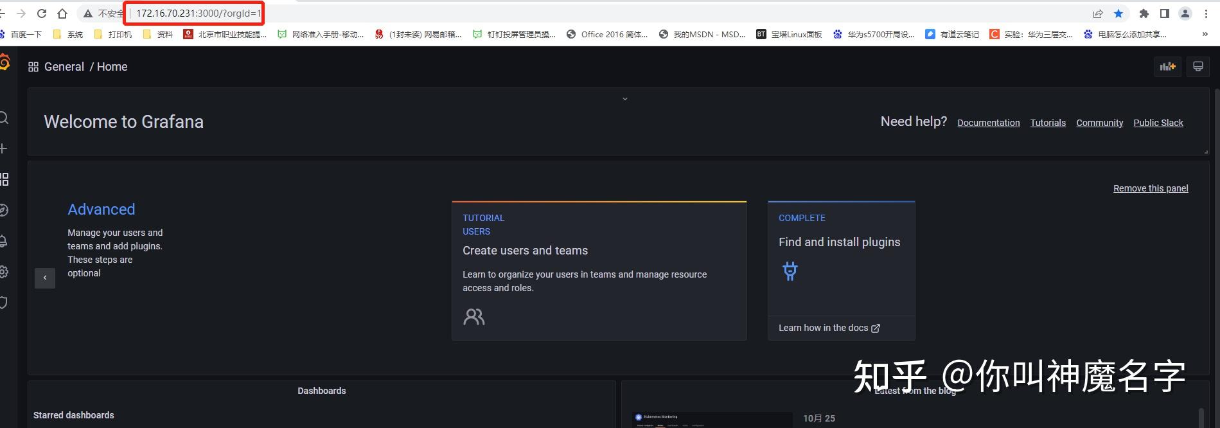The height and width of the screenshot is (428, 1220).
Task: Click the browser forward arrow
Action: pos(21,13)
